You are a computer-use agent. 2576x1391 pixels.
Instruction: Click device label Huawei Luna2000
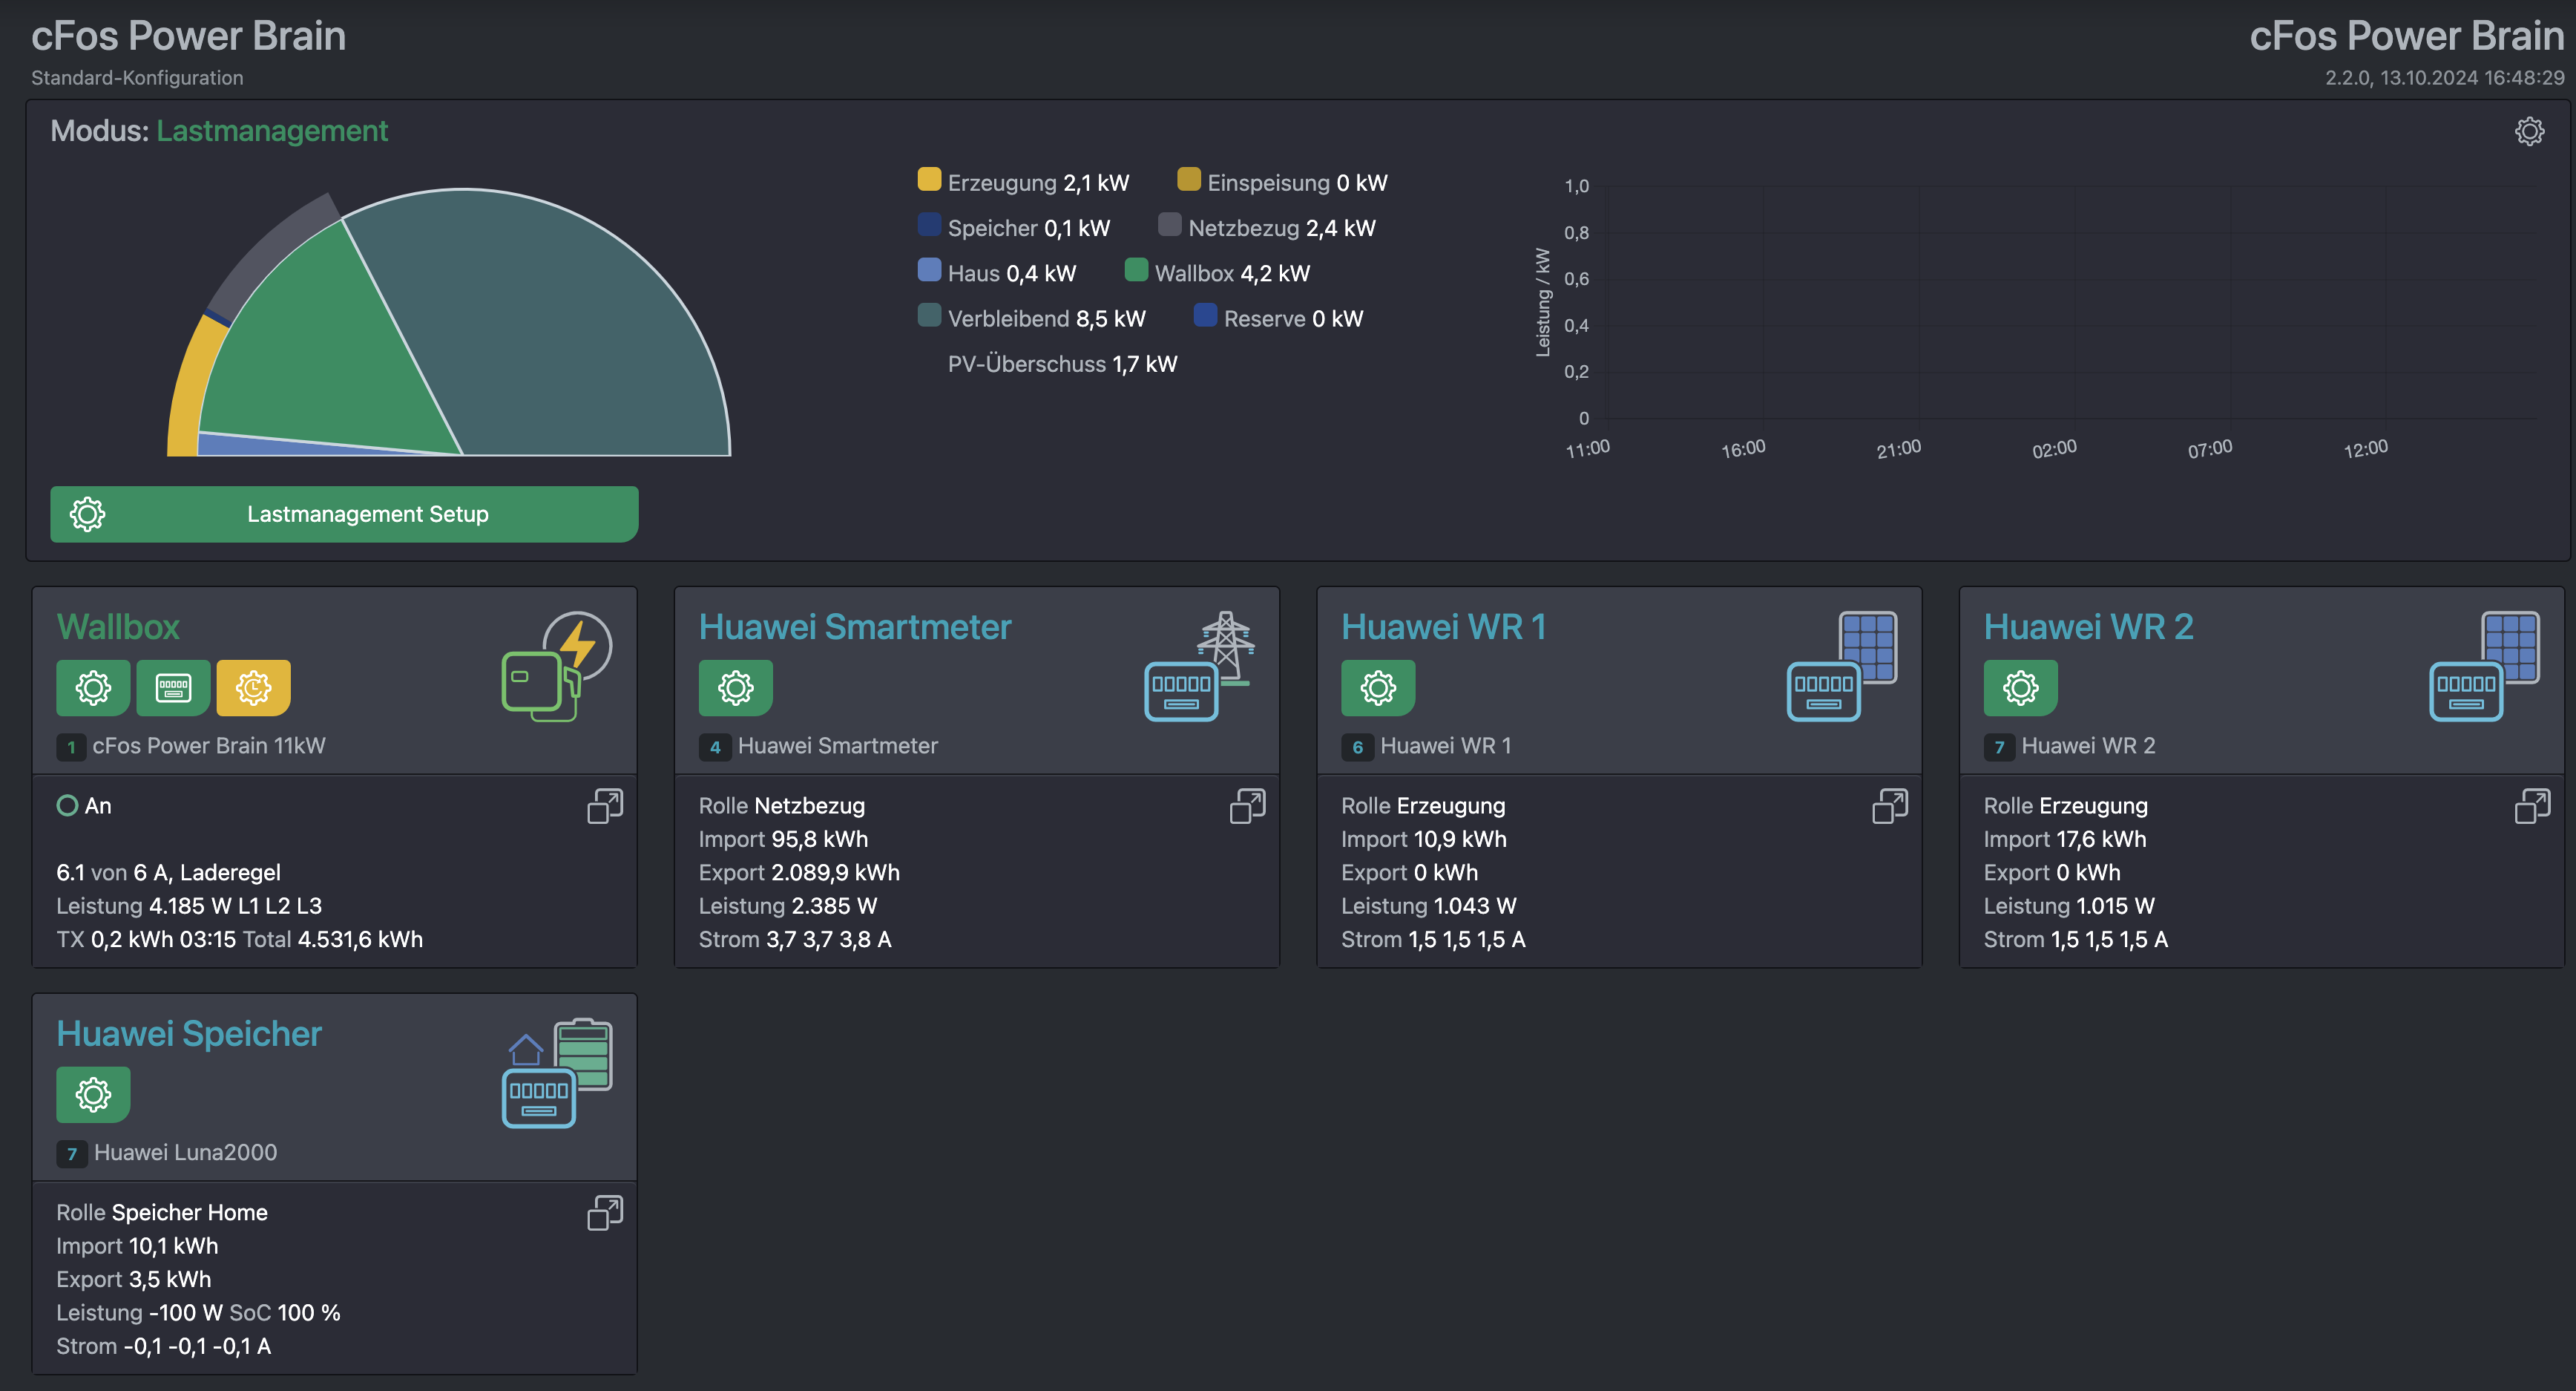click(x=185, y=1152)
